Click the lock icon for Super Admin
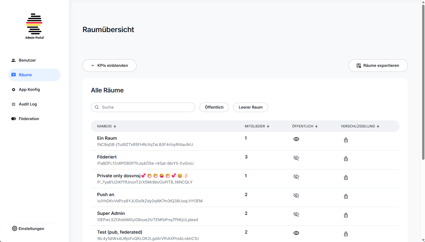Screen dimensions: 425x242 click(x=346, y=215)
